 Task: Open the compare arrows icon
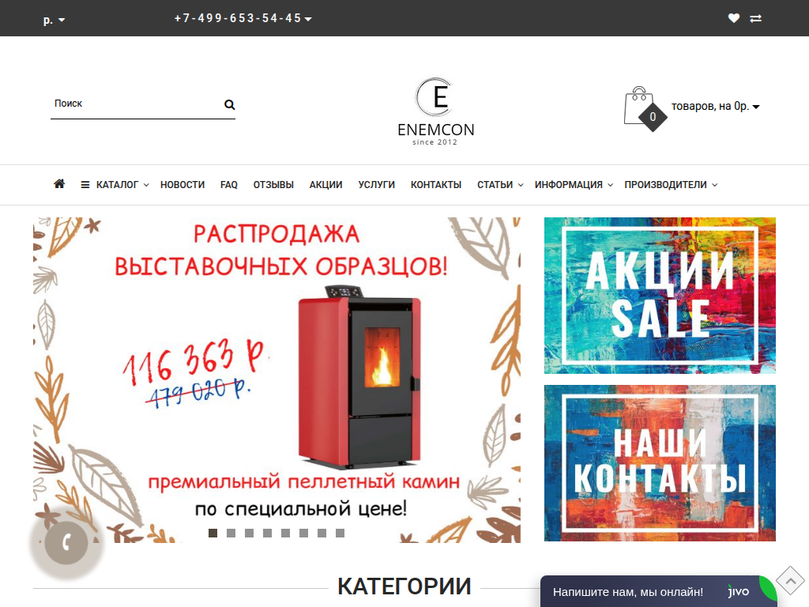756,19
